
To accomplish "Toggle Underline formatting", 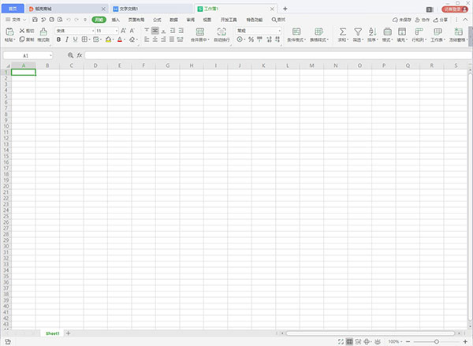I will point(76,39).
